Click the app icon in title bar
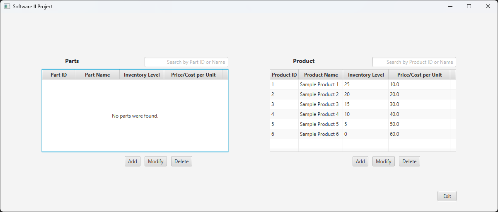Screen dimensions: 498x212 point(7,6)
